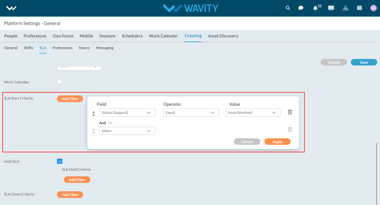The height and width of the screenshot is (205, 380).
Task: Open the Geo-Fence tab
Action: tap(63, 36)
